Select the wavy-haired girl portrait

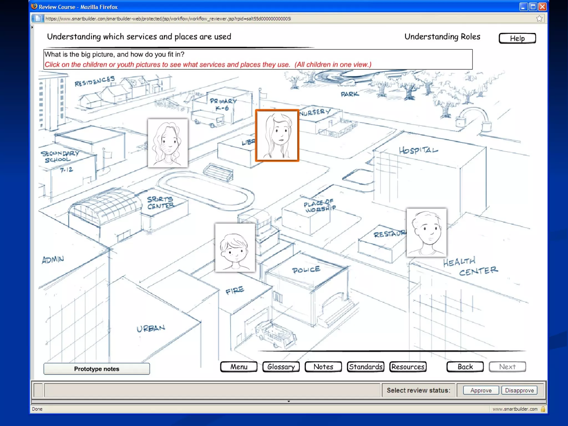168,143
